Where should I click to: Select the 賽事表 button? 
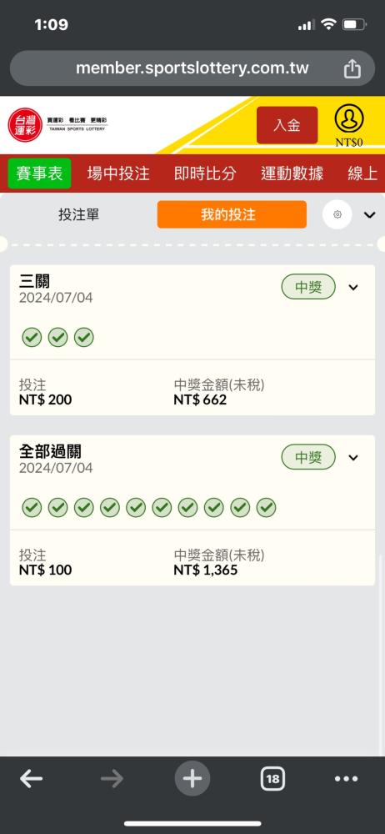tap(39, 173)
